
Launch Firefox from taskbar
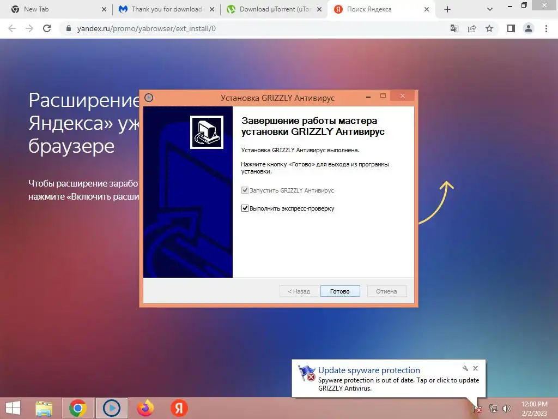click(145, 408)
